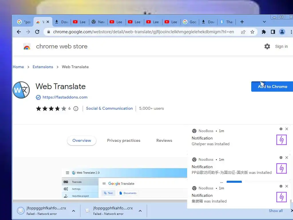Click the Web Translate extension icon

tap(21, 90)
